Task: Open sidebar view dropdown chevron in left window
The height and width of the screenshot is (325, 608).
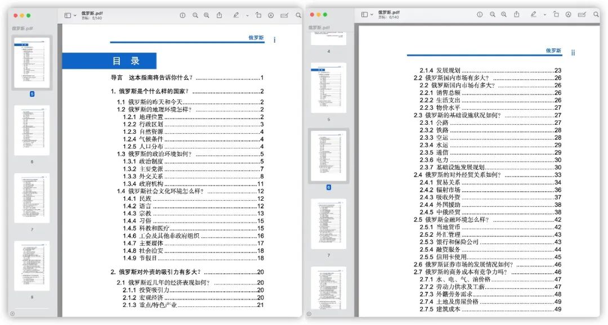Action: click(x=75, y=16)
